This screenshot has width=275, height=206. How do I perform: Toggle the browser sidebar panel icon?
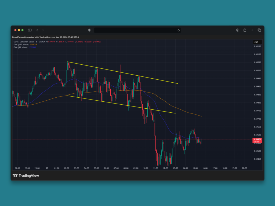[30, 30]
